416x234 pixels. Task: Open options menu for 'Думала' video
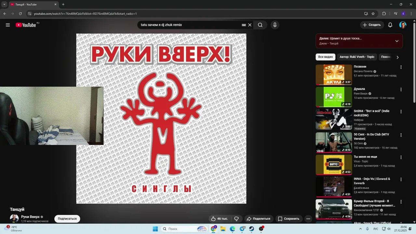coord(401,89)
